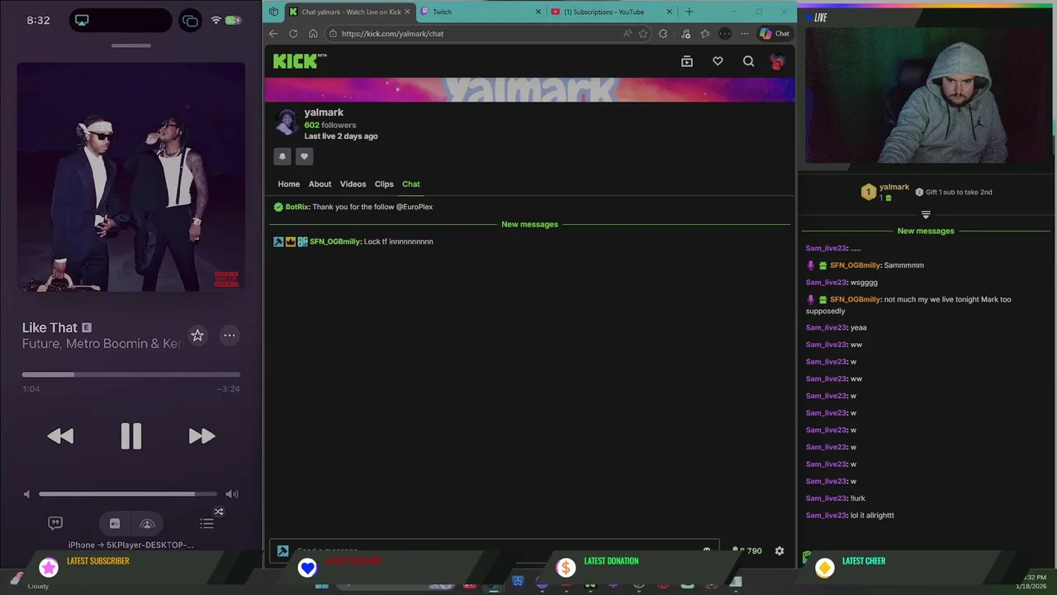
Task: Favorite the song with star icon
Action: tap(197, 335)
